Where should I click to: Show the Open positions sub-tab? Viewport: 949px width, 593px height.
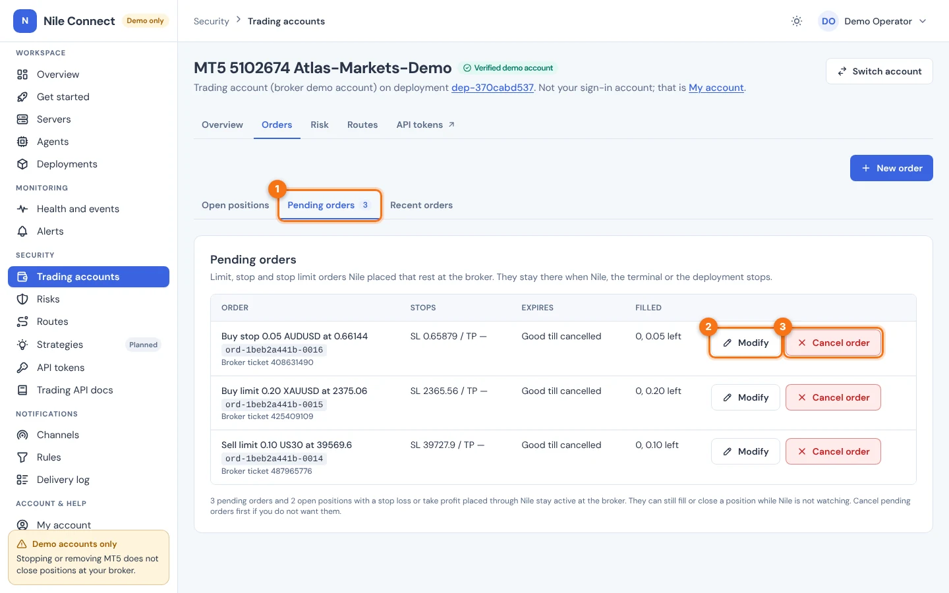pyautogui.click(x=235, y=205)
